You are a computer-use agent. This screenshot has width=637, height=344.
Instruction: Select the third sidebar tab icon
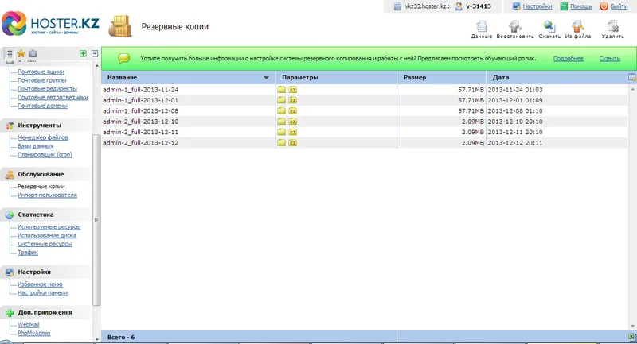point(33,53)
